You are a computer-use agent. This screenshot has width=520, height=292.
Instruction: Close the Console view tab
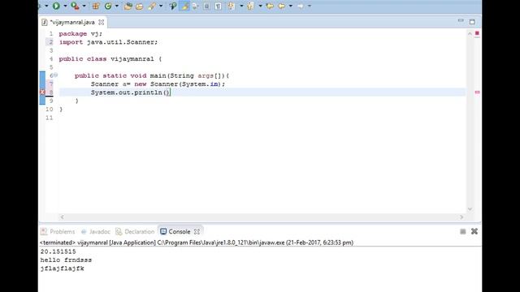(x=197, y=231)
